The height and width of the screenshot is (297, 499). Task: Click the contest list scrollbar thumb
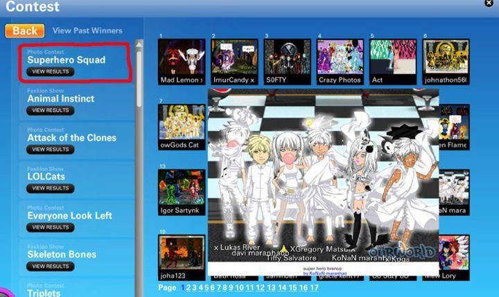(139, 79)
